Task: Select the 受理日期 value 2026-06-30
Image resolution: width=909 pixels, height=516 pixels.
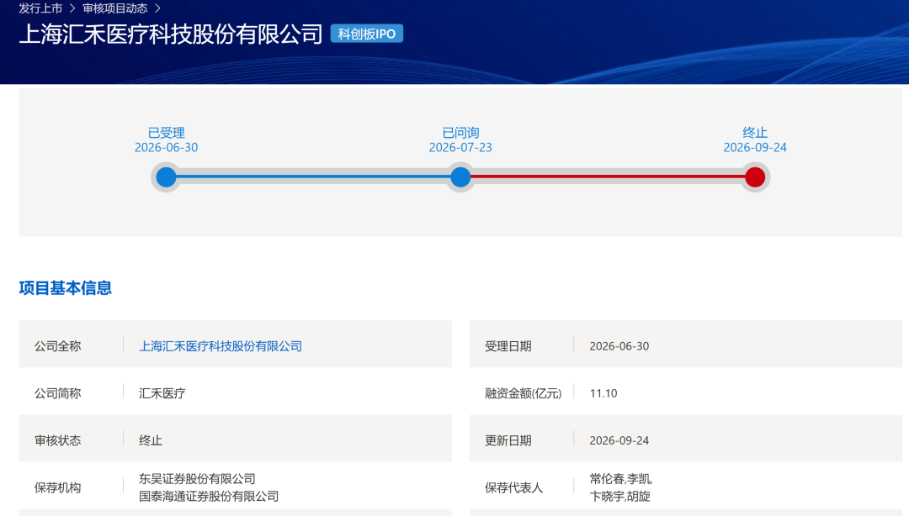Action: (619, 346)
